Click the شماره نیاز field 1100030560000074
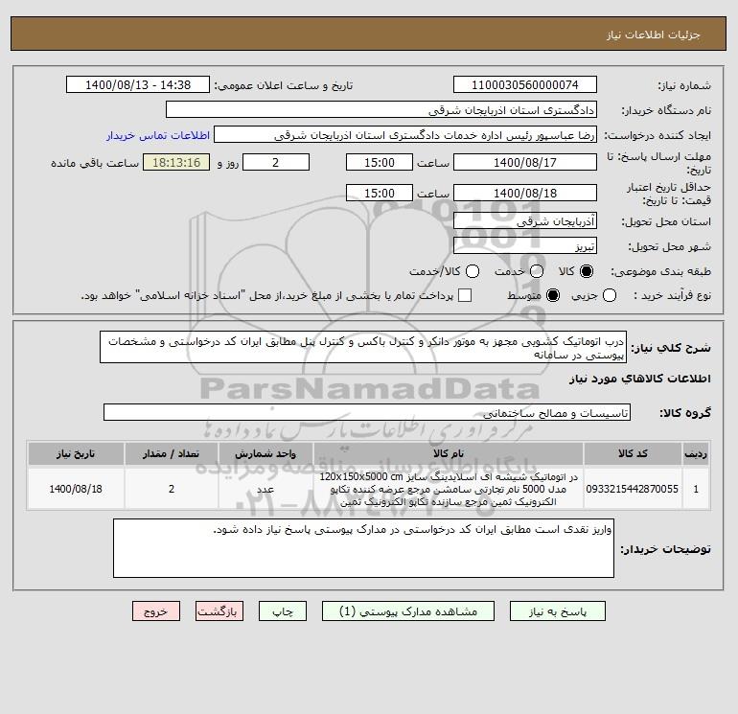The image size is (738, 714). click(x=525, y=84)
